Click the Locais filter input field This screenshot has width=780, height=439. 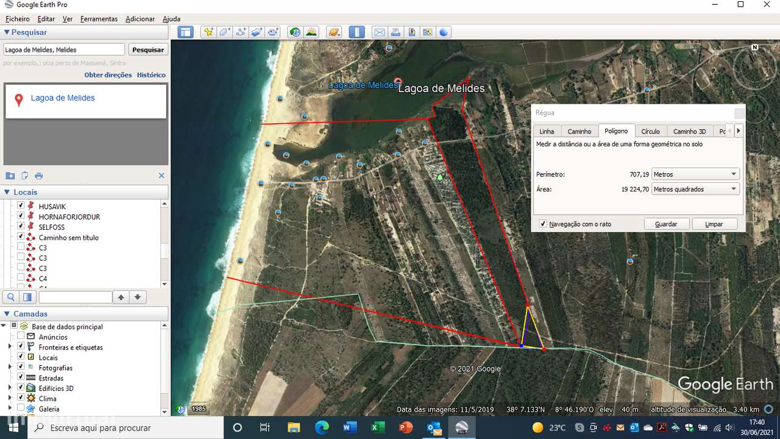click(76, 297)
